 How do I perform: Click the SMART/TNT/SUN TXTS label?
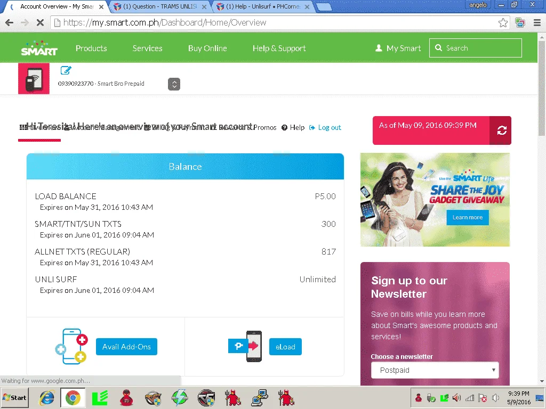tap(78, 224)
